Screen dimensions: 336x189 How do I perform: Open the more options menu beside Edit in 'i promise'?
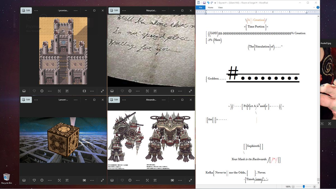pyautogui.click(x=36, y=10)
